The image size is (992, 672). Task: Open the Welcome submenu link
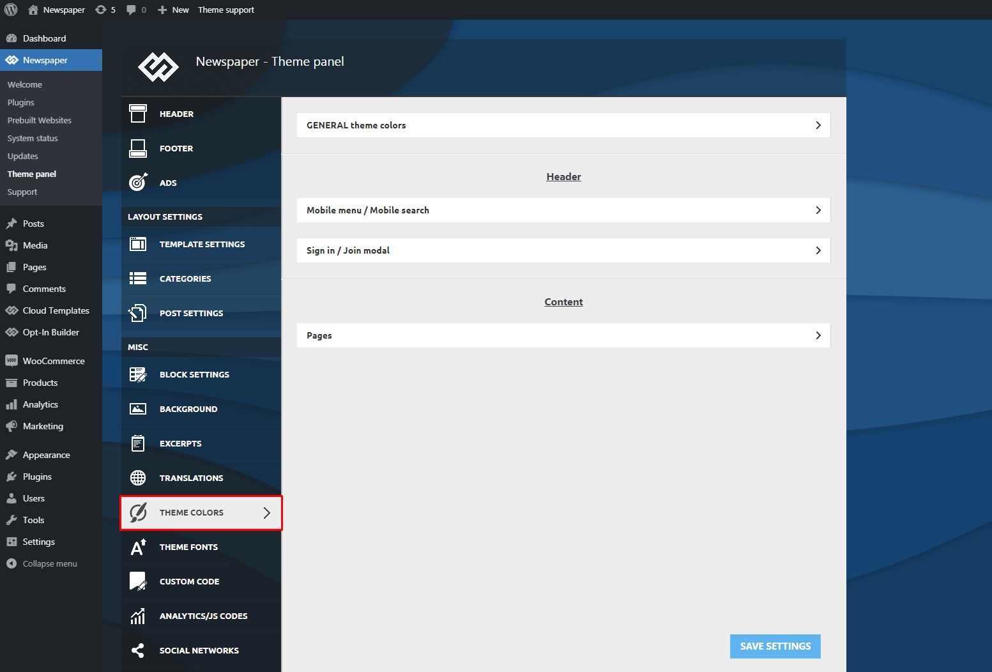coord(25,84)
